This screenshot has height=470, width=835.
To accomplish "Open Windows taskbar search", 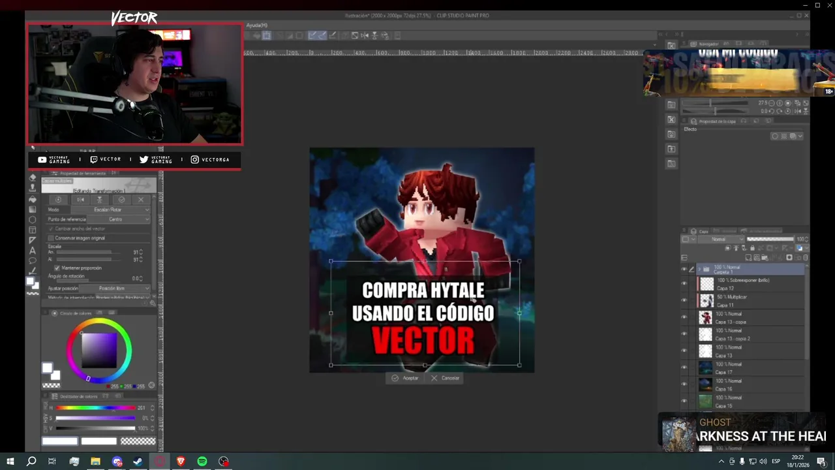I will click(x=31, y=462).
